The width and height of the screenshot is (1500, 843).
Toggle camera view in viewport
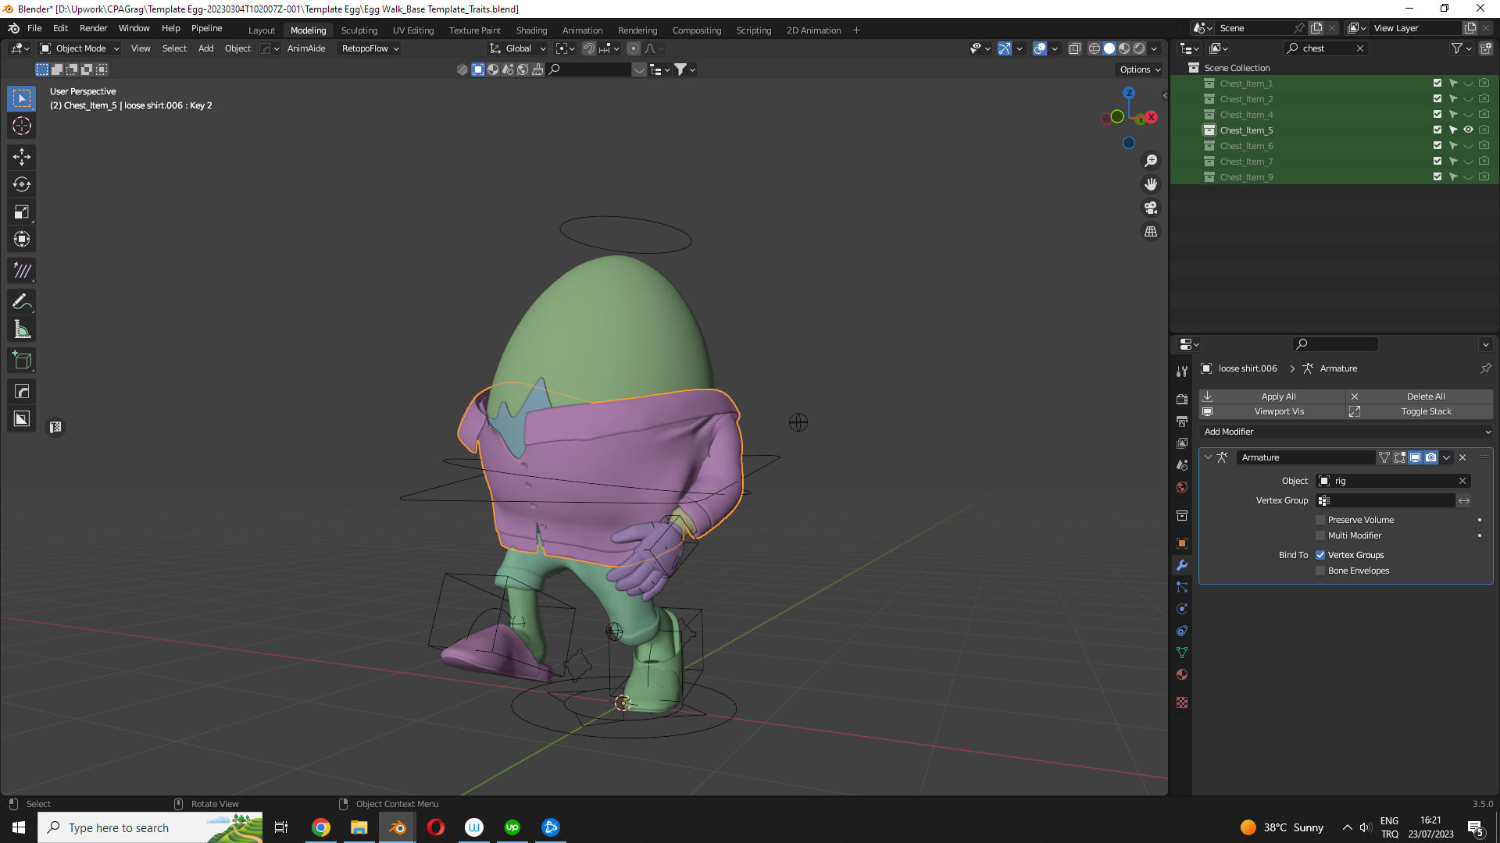1151,208
